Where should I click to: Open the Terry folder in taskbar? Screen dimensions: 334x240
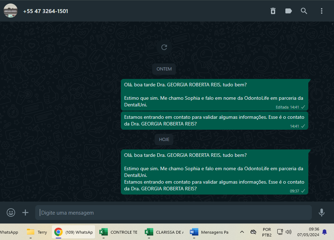click(37, 232)
